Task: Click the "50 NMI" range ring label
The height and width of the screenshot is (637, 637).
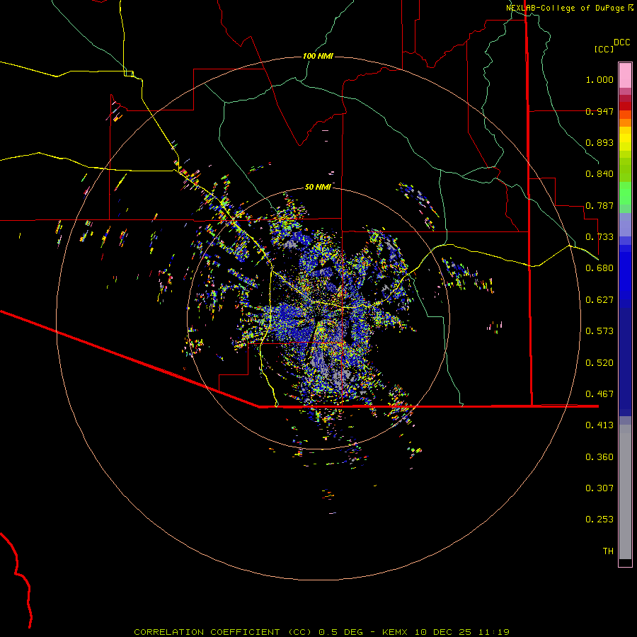Action: (x=318, y=187)
